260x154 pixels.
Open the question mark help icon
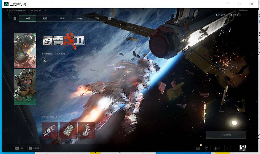point(57,117)
